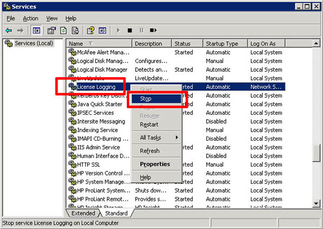Choose Stop in the context menu
Viewport: 323px width, 229px height.
(156, 99)
